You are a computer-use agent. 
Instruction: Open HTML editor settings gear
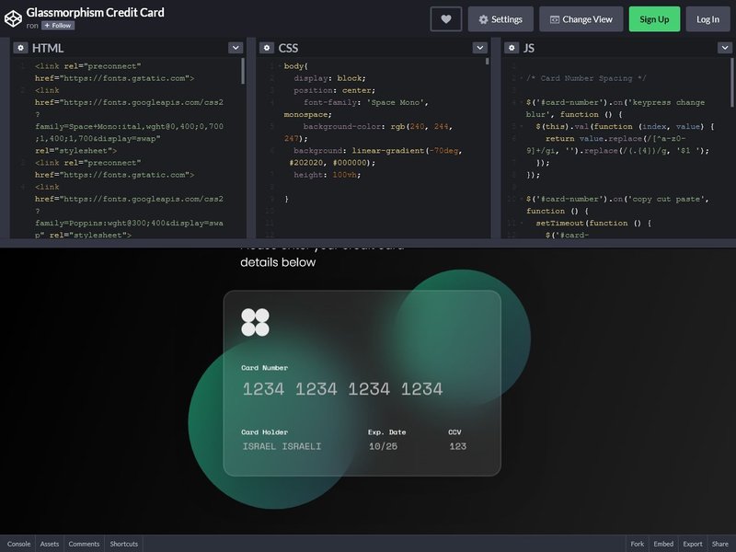[x=20, y=48]
